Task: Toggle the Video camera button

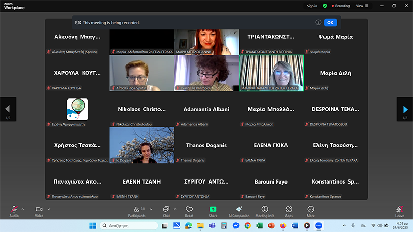Action: tap(39, 210)
